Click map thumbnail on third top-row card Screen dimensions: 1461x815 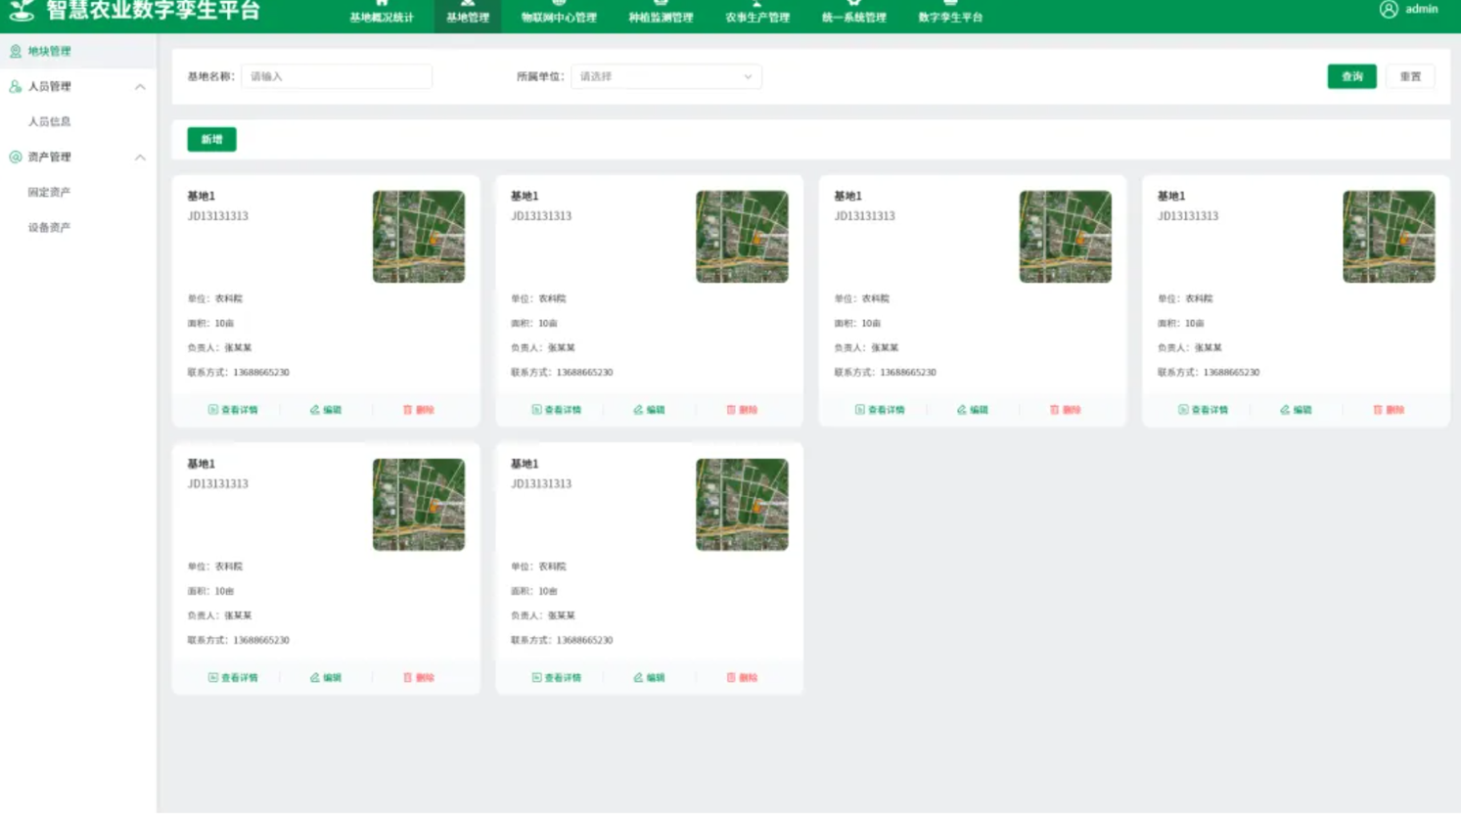click(1066, 237)
